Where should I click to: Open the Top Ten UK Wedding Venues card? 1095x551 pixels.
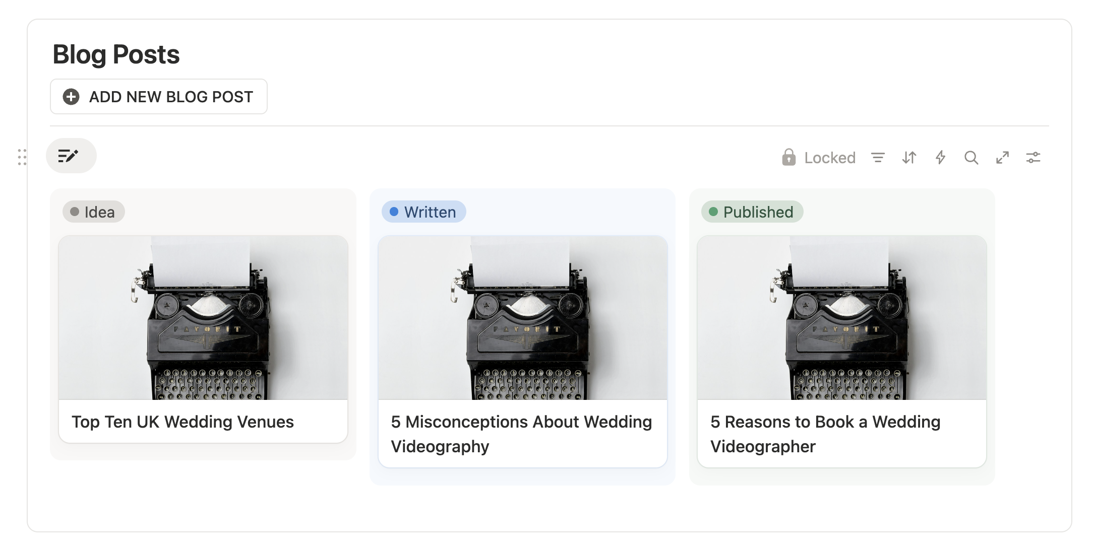tap(182, 422)
